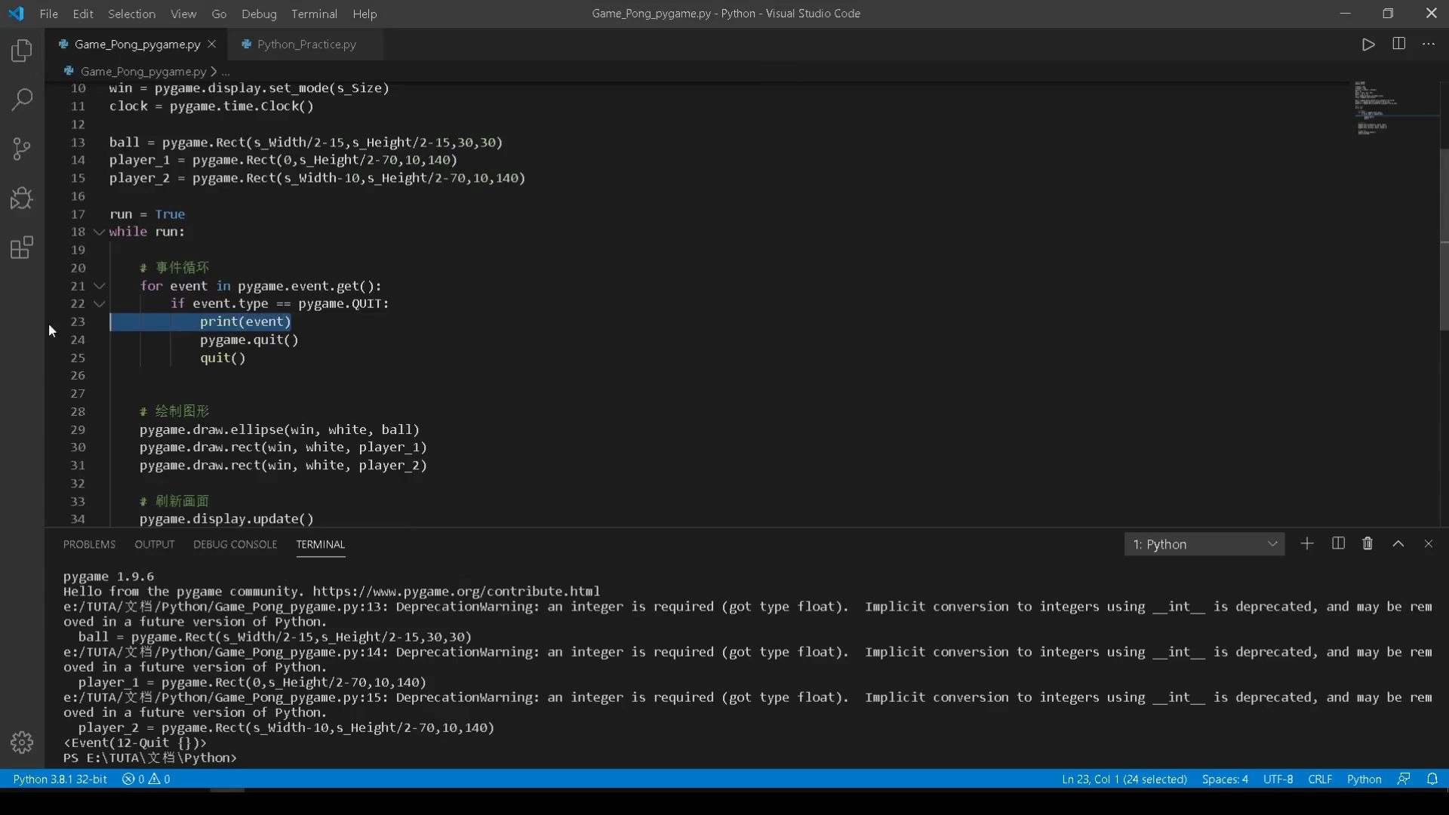Toggle the notifications bell in status bar

point(1433,779)
